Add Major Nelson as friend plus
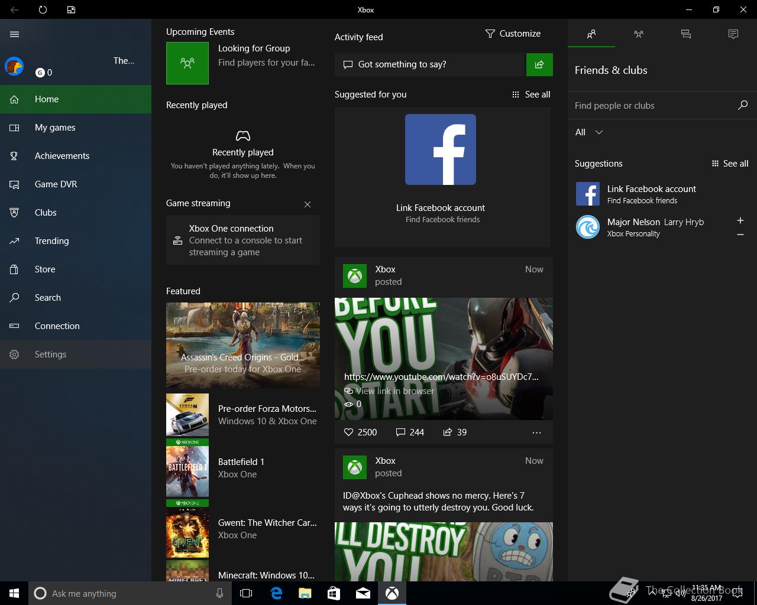The image size is (757, 605). [x=740, y=220]
